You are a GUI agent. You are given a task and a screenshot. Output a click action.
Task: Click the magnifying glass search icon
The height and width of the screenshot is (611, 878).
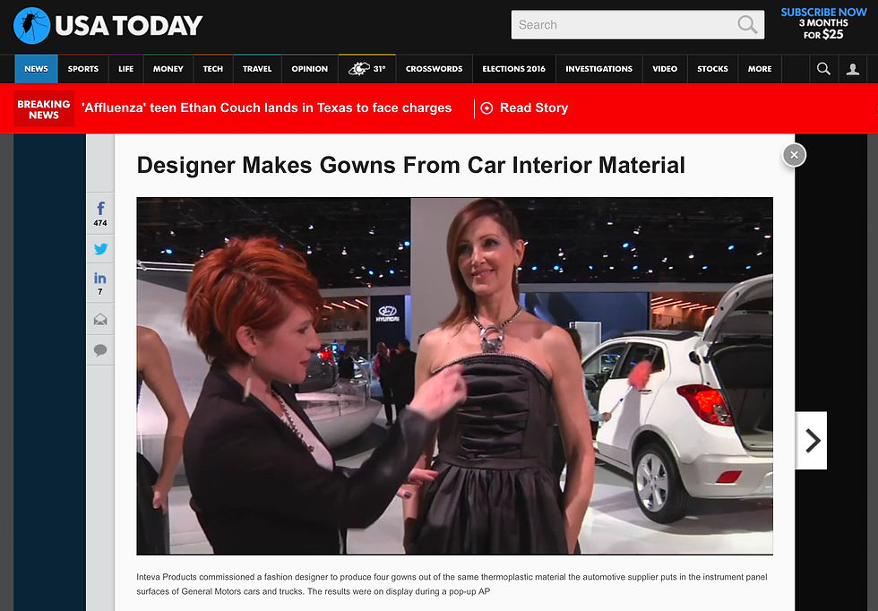[823, 68]
